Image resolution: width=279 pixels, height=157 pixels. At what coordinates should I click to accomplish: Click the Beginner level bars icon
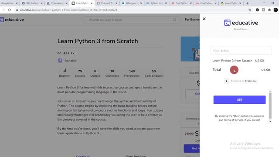pos(64,71)
